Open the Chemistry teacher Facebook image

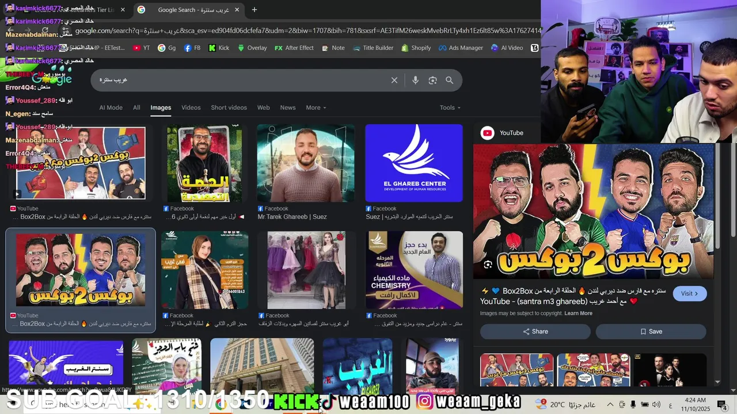tap(414, 270)
